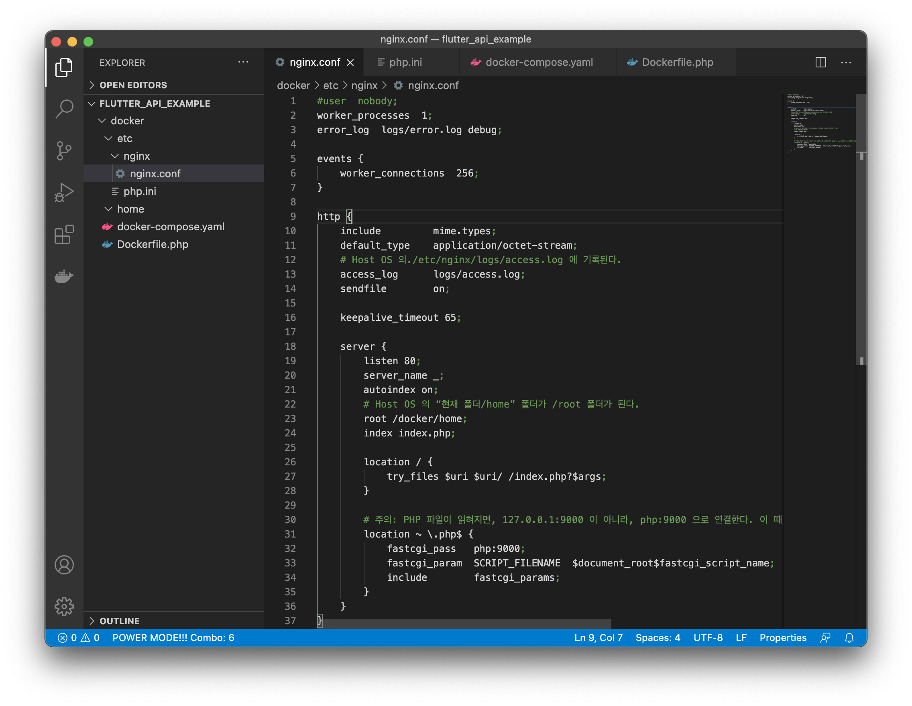Screen dimensions: 912x706
Task: Open Docker view in activity bar
Action: click(64, 276)
